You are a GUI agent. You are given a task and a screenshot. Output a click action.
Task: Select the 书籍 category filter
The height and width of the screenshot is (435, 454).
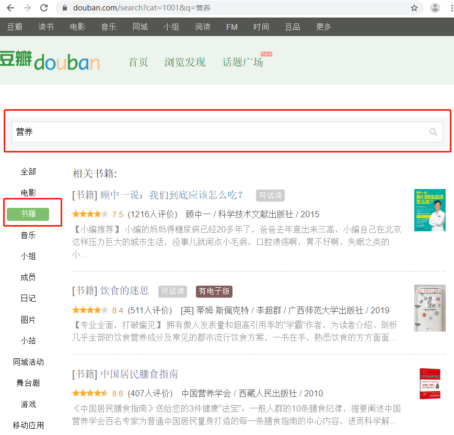[28, 214]
